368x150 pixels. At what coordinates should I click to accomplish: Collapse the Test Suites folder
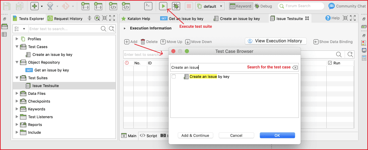tap(17, 78)
